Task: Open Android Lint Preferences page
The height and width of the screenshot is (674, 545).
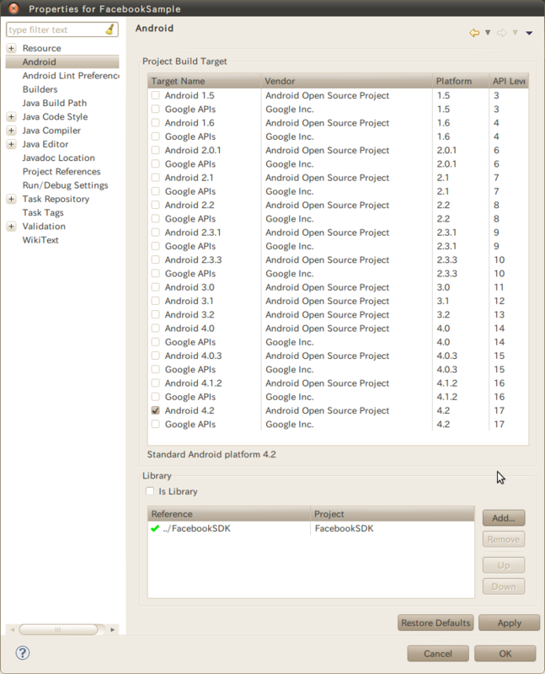Action: 71,76
